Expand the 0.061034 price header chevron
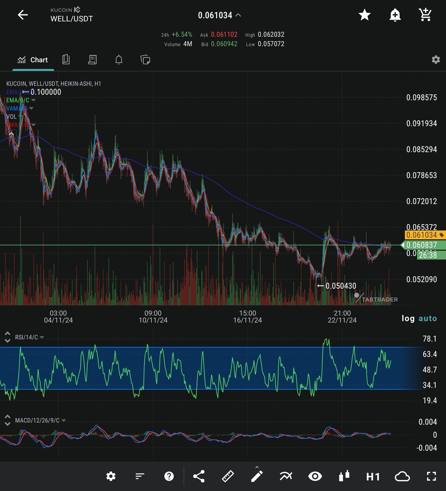 pos(238,15)
